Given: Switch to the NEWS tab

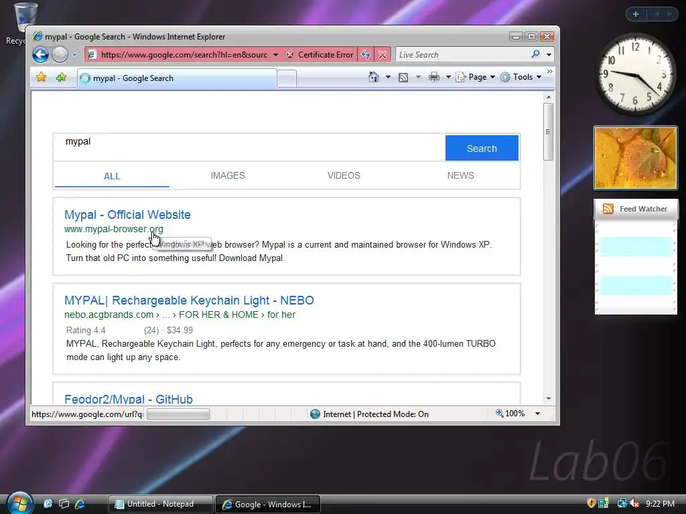Looking at the screenshot, I should pyautogui.click(x=460, y=176).
